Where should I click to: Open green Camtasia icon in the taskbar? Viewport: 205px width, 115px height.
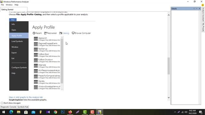point(85,112)
